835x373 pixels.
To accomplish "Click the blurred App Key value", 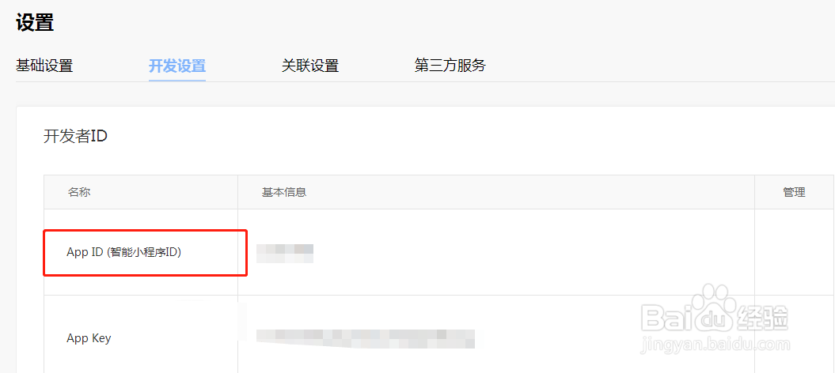I will click(x=366, y=338).
